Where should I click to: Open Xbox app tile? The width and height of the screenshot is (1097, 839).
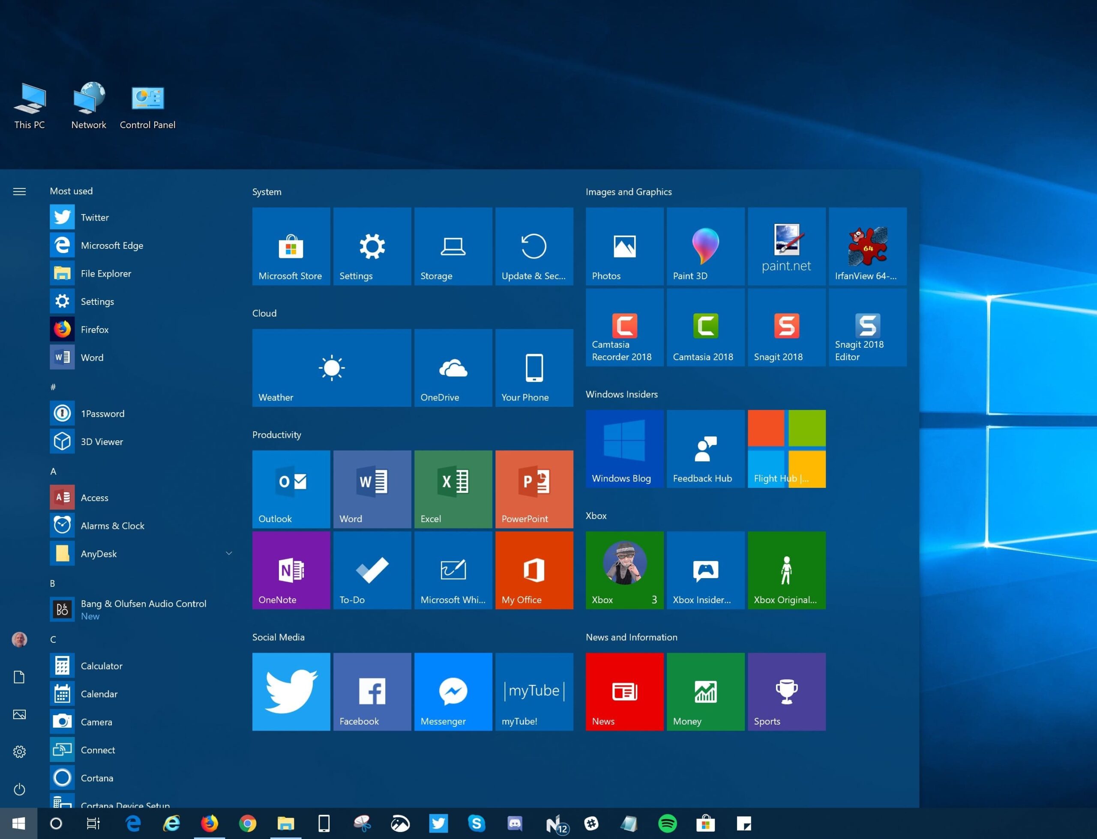[x=623, y=570]
